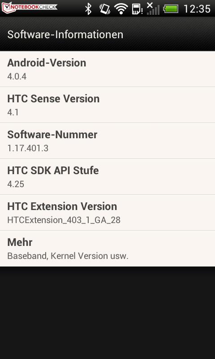
Task: Tap the Software-Nummer list entry
Action: [107, 141]
